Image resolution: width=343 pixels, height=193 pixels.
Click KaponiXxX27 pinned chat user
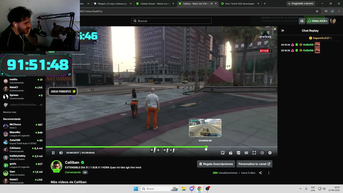point(321,38)
